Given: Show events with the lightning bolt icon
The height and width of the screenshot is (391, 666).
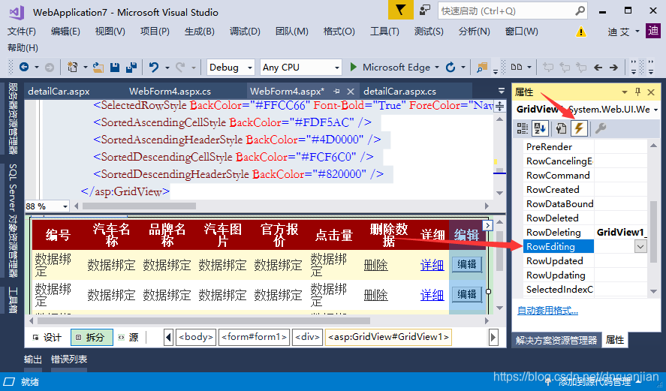Looking at the screenshot, I should [579, 128].
